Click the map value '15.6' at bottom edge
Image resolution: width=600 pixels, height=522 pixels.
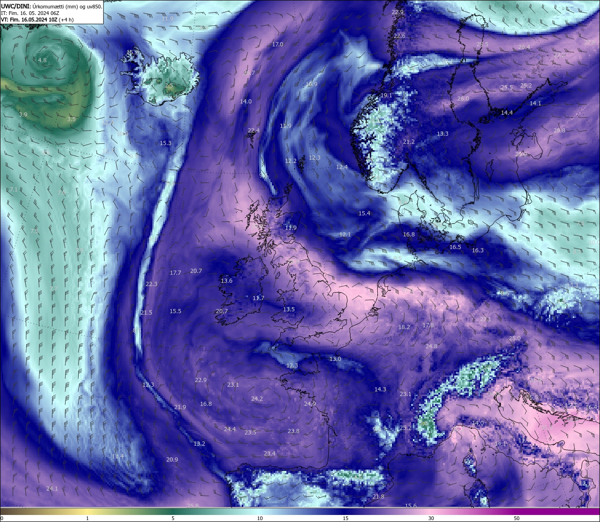411,505
